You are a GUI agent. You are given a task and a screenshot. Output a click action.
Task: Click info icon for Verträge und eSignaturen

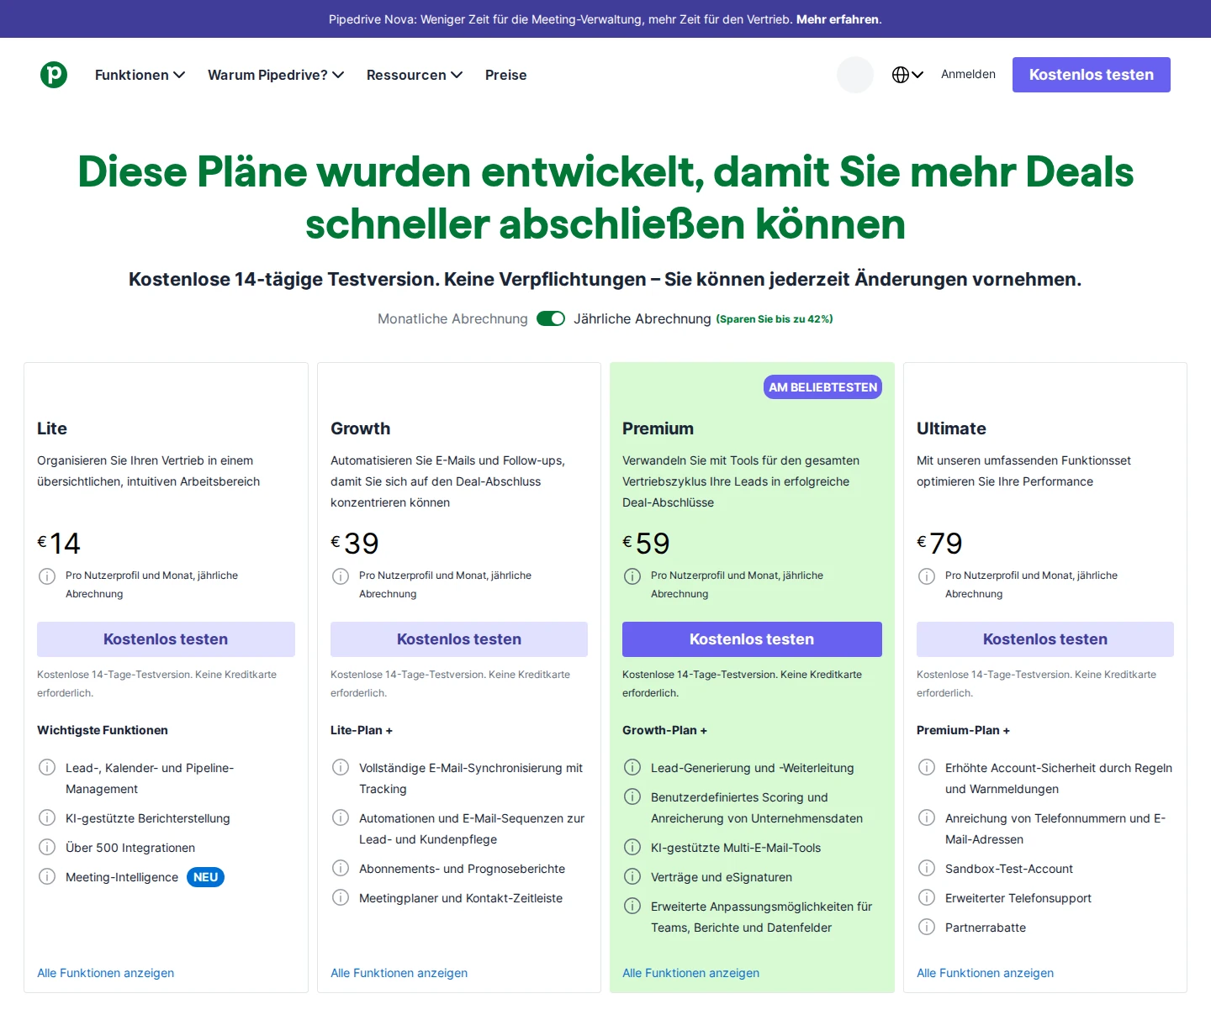click(x=632, y=876)
